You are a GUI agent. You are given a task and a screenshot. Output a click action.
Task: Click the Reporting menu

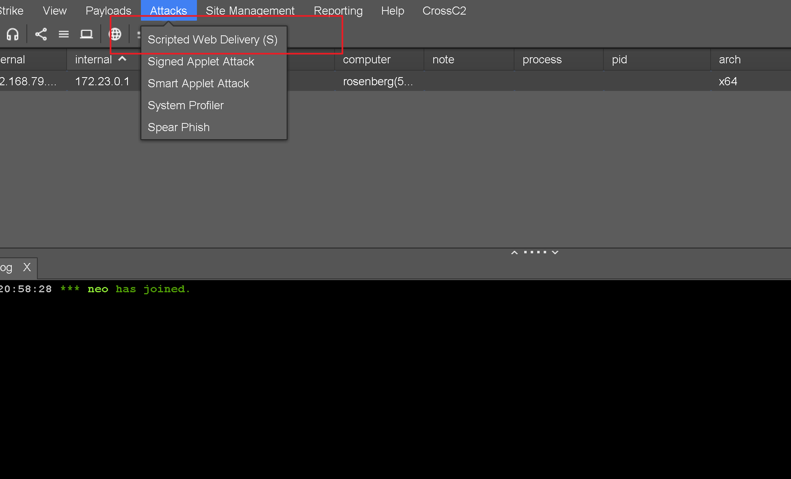338,11
